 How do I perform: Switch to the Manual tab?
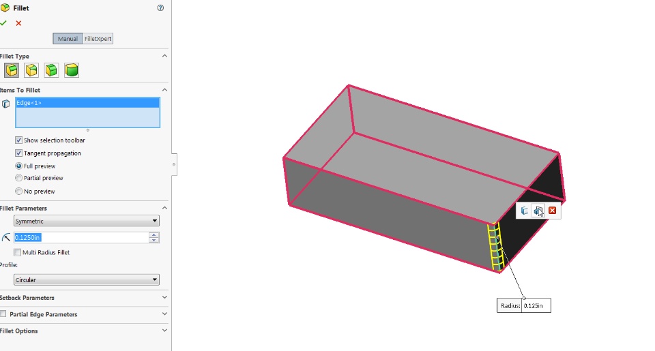click(x=68, y=38)
